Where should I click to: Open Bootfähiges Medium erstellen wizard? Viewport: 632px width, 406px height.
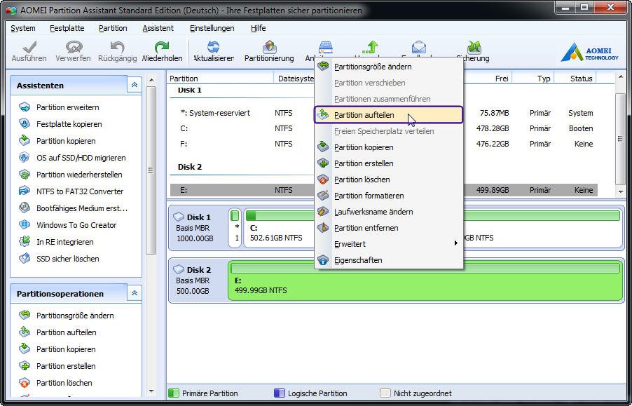point(73,208)
